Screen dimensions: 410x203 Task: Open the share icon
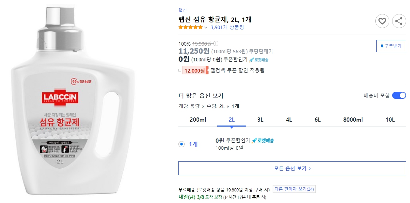399,21
